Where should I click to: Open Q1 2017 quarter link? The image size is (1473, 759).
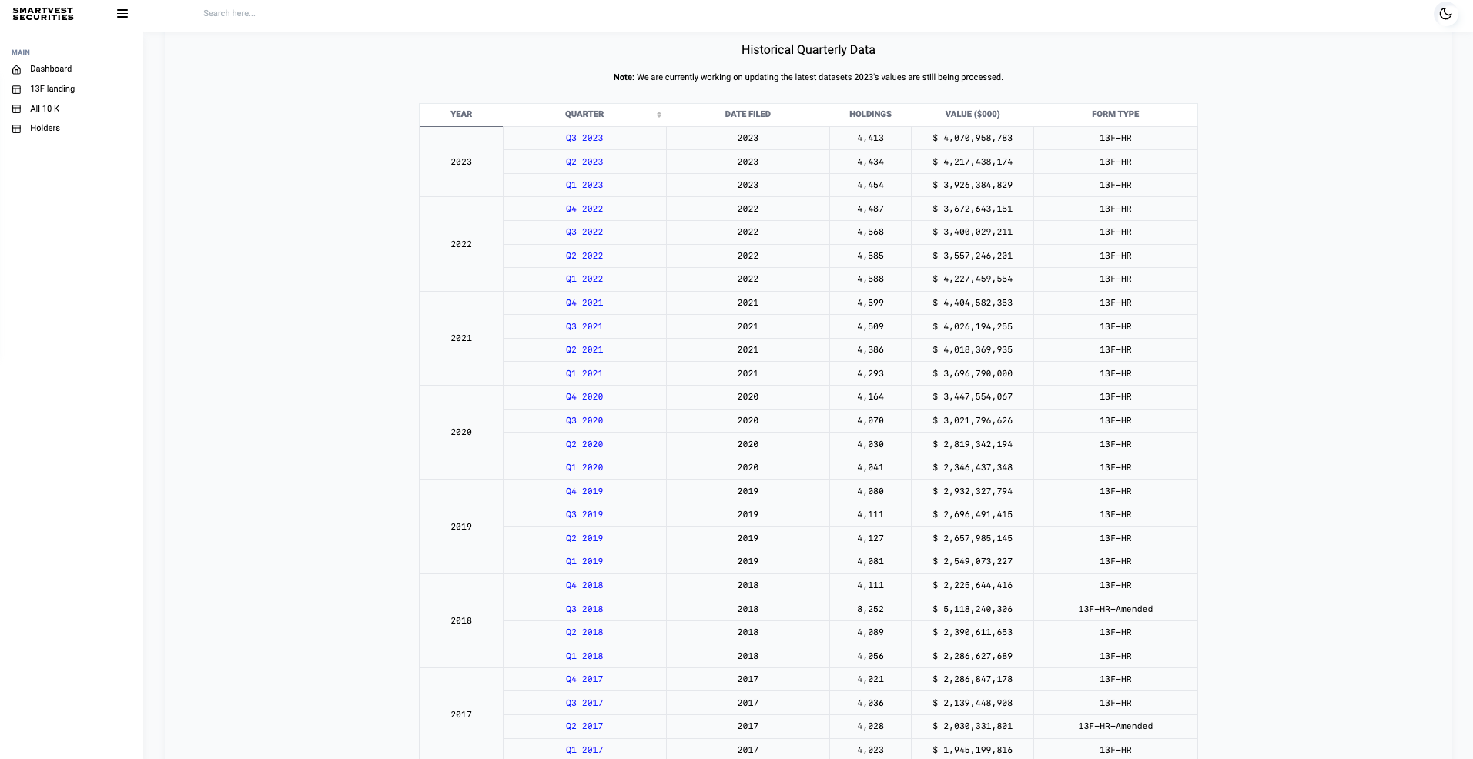pos(584,751)
